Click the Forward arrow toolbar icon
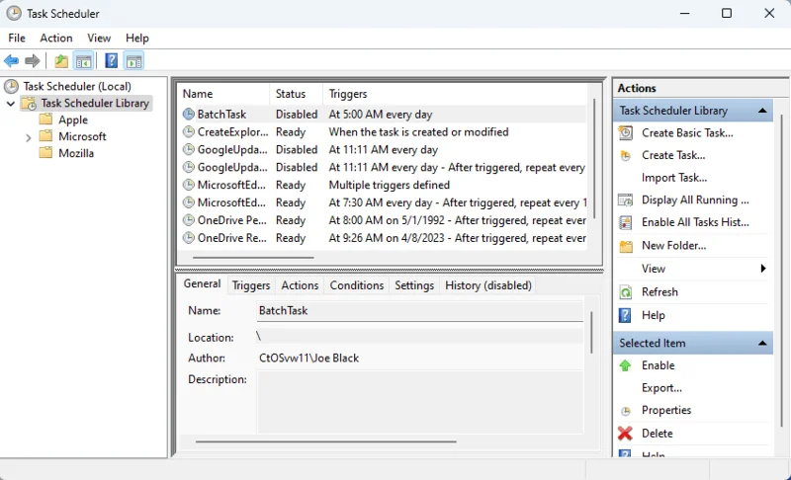Screen dimensions: 791x480 pos(33,61)
